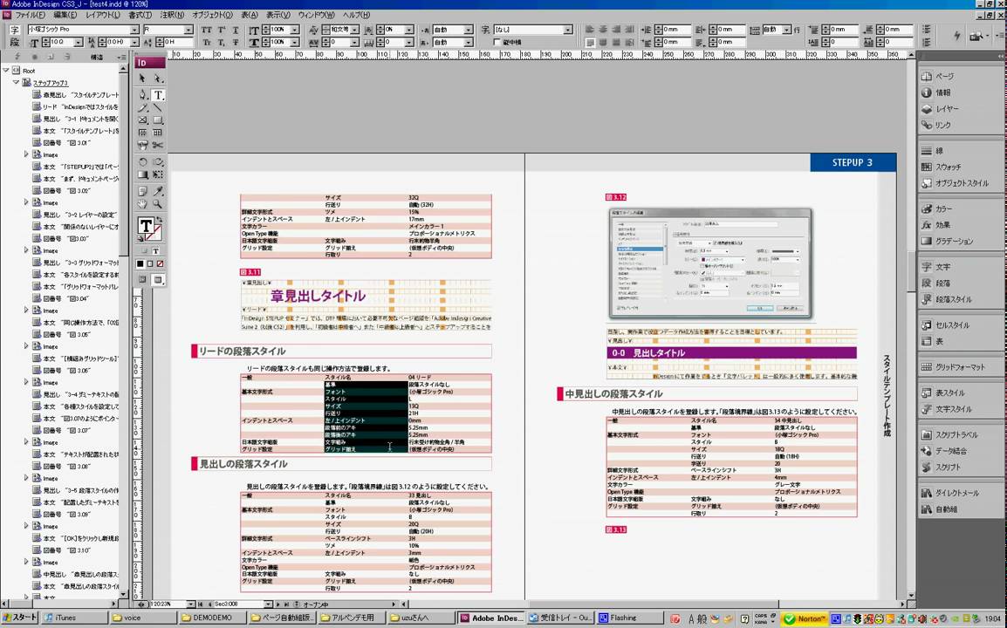Screen dimensions: 1007x628
Task: Click Quick Apply lightning bolt icon
Action: (957, 36)
